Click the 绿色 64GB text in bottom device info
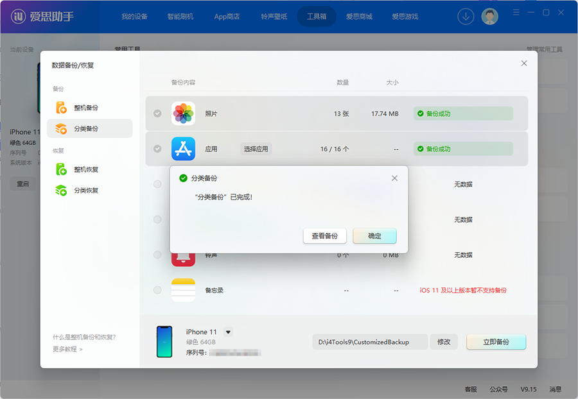 coord(201,342)
